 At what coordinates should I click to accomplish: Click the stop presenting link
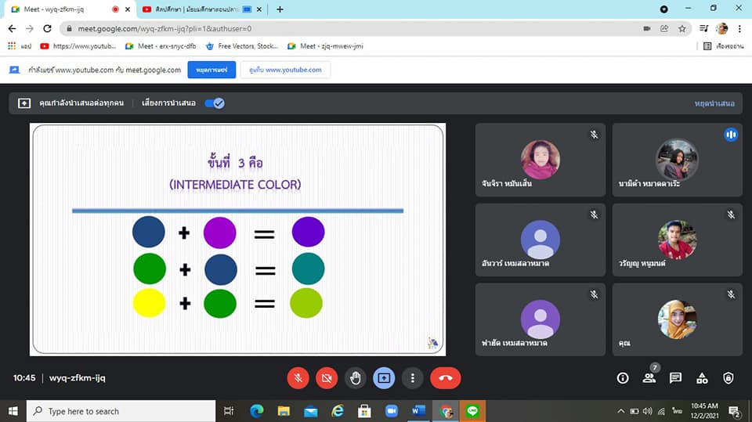point(714,103)
